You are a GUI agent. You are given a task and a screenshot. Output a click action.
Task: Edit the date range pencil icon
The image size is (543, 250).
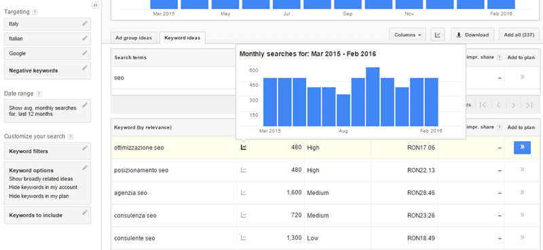click(x=85, y=105)
